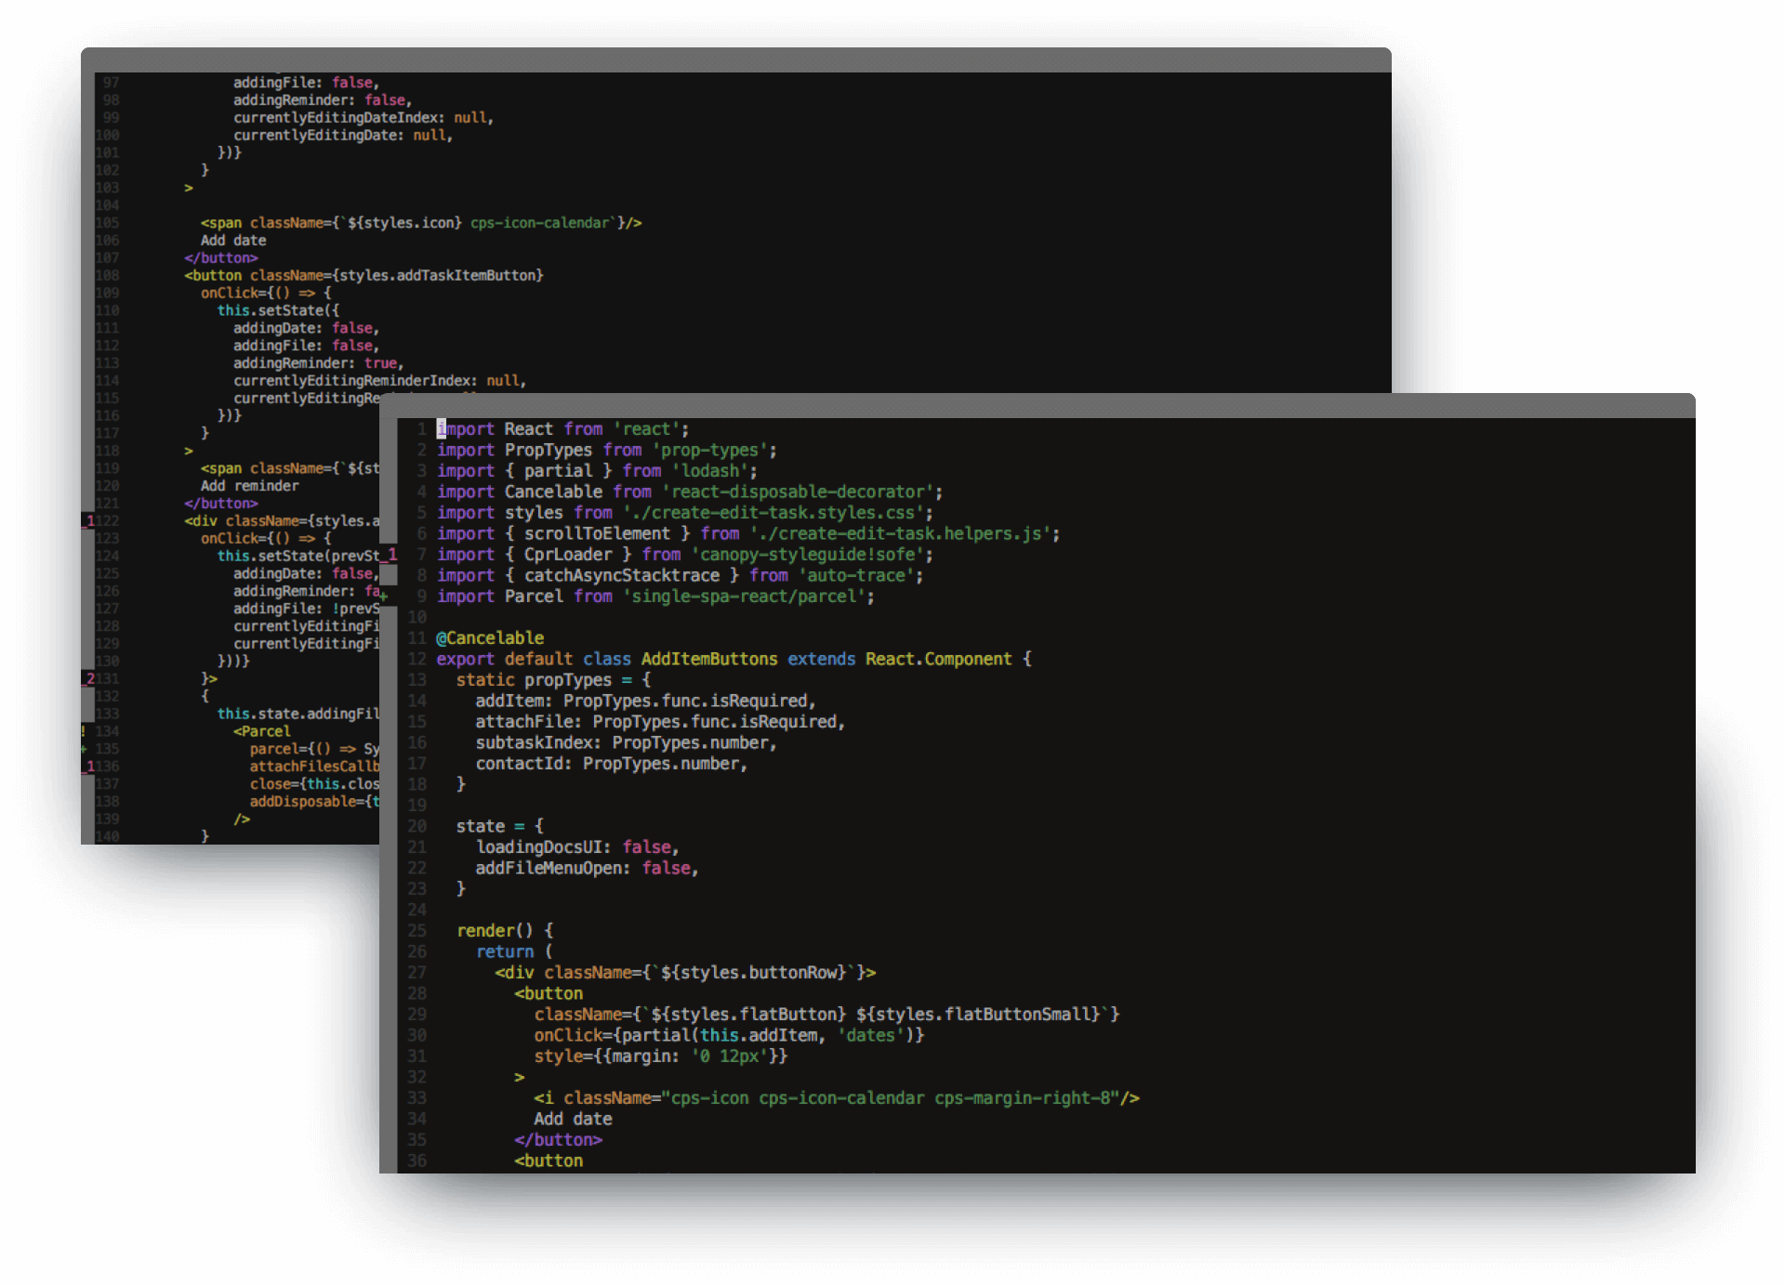1785x1285 pixels.
Task: Select the import Cancelable from 'react-disposable-decorator' line
Action: (x=690, y=492)
